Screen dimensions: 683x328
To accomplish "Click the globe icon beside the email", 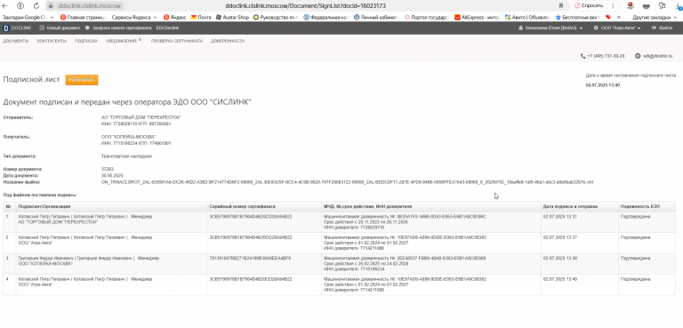I will [x=638, y=56].
